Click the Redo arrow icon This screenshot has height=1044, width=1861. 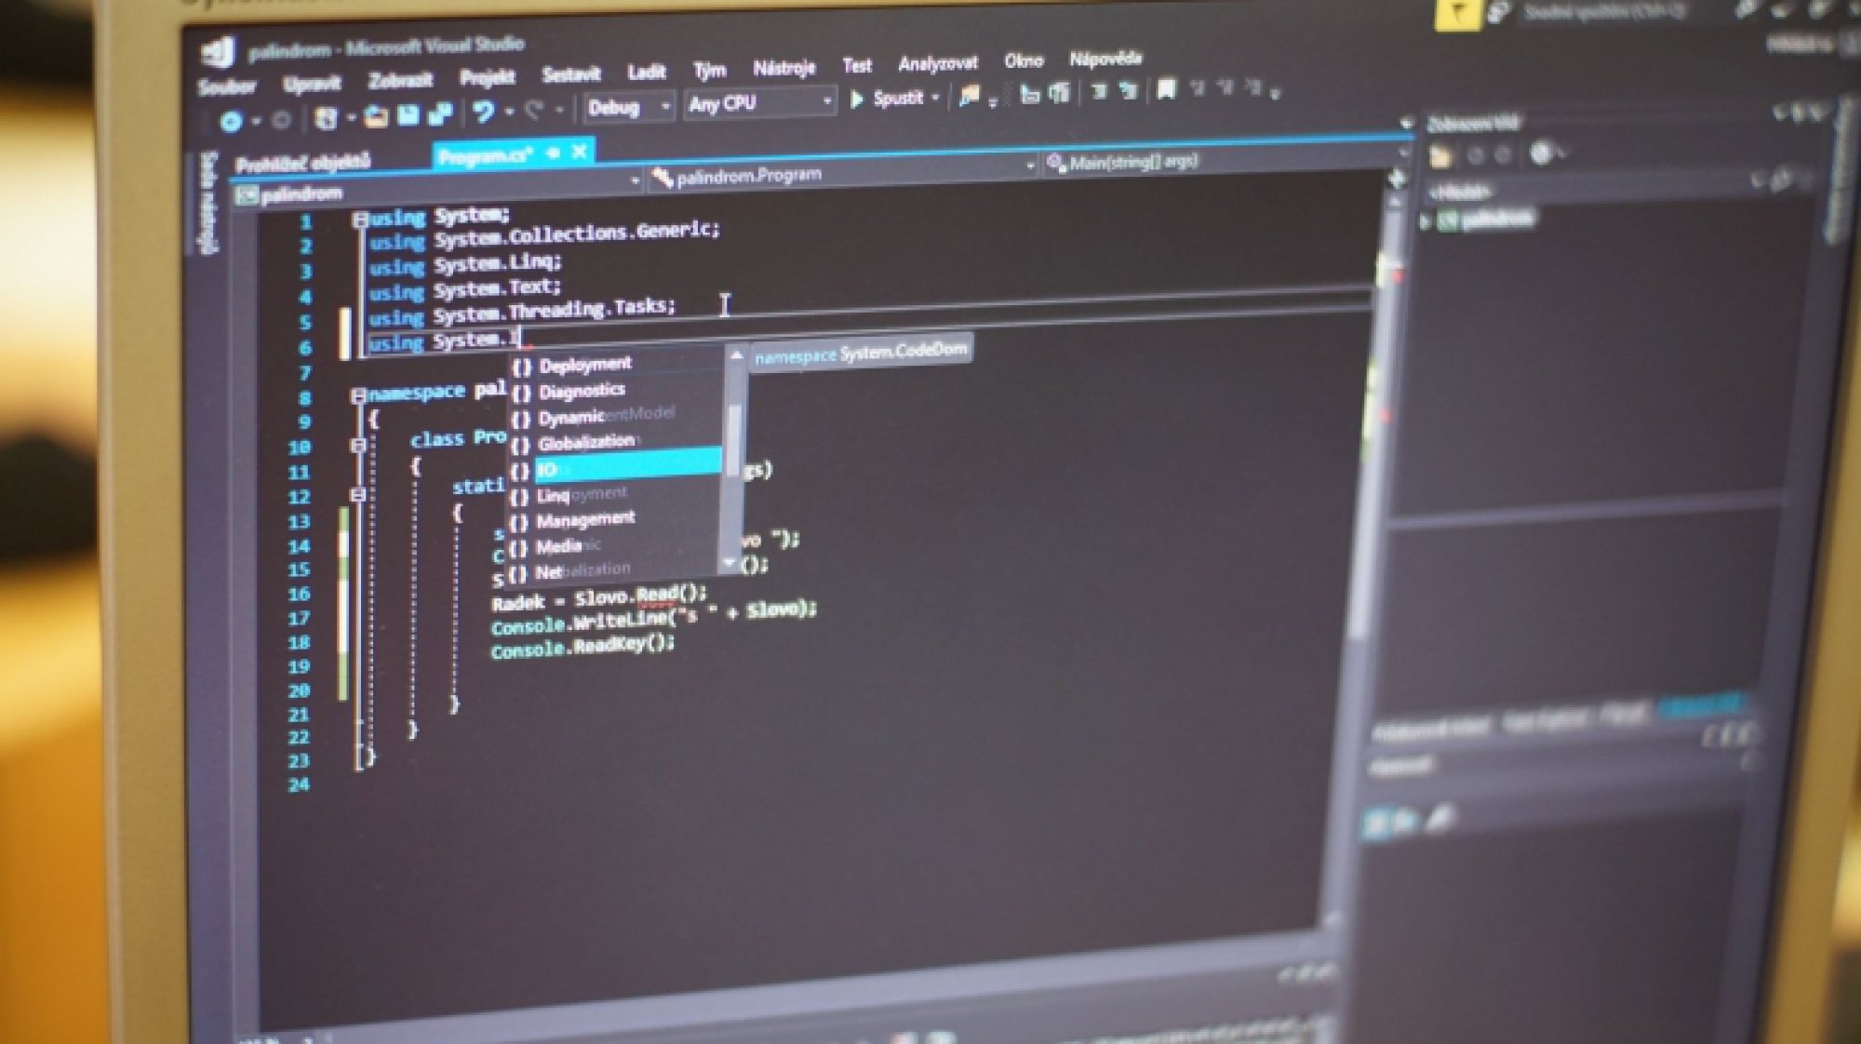534,111
